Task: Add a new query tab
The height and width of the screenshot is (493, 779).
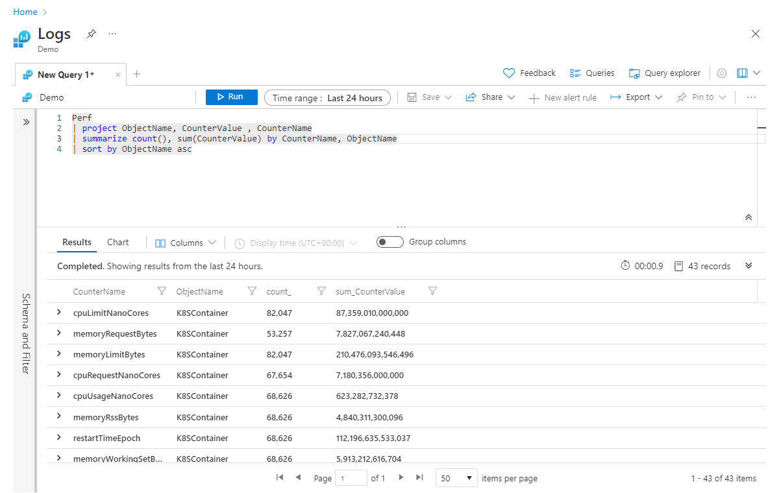Action: point(136,74)
